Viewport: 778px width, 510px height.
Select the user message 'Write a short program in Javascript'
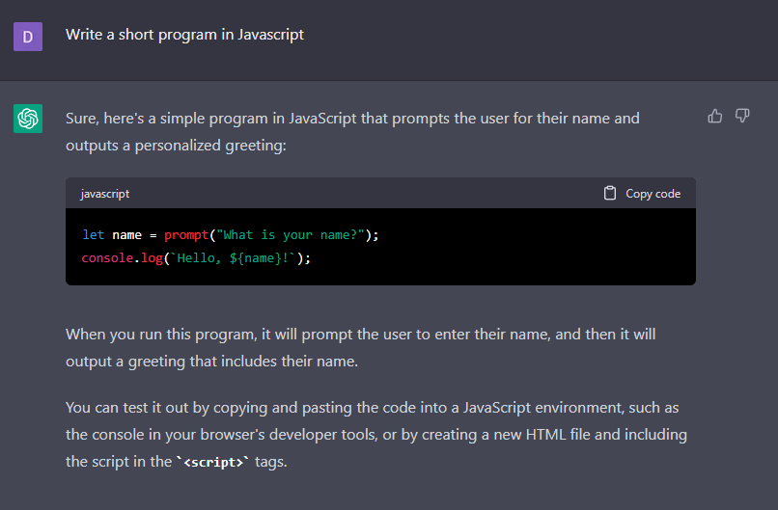[x=184, y=35]
